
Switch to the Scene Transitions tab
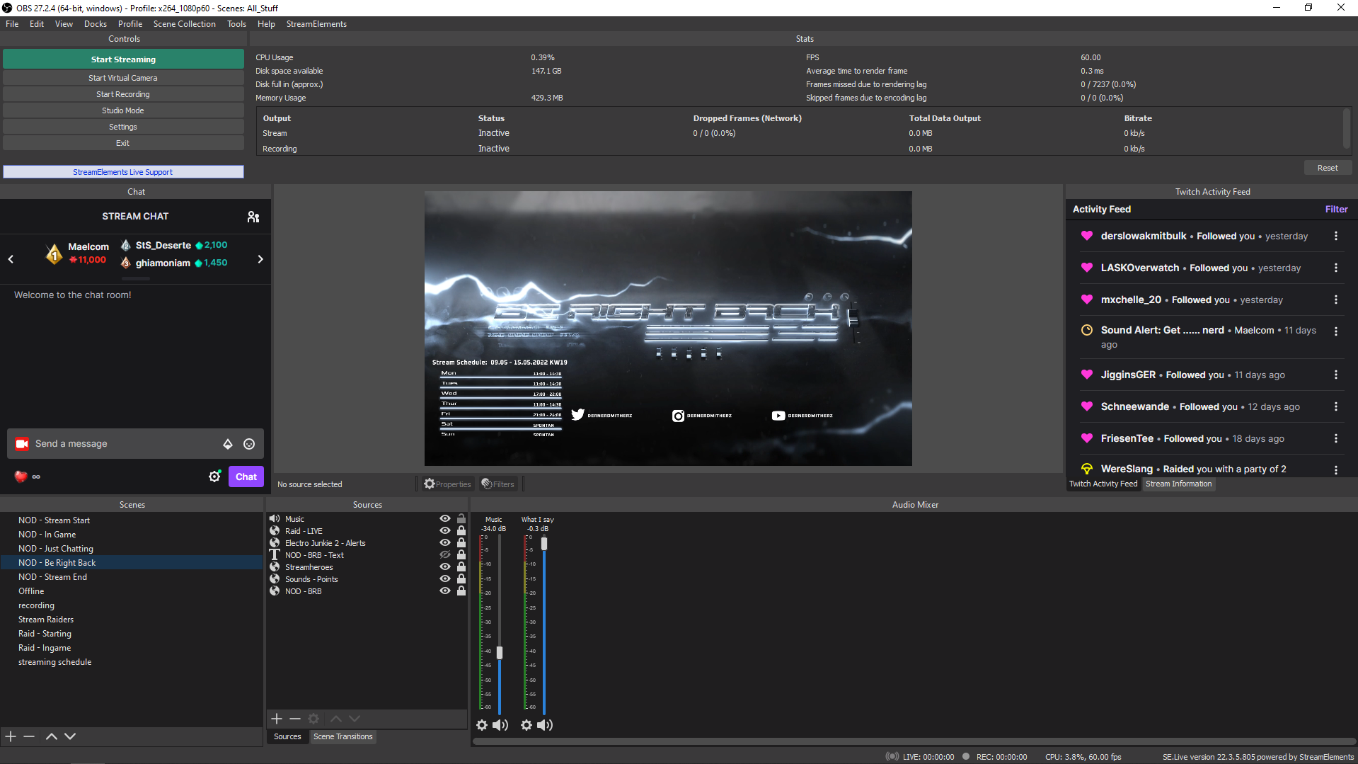(343, 736)
